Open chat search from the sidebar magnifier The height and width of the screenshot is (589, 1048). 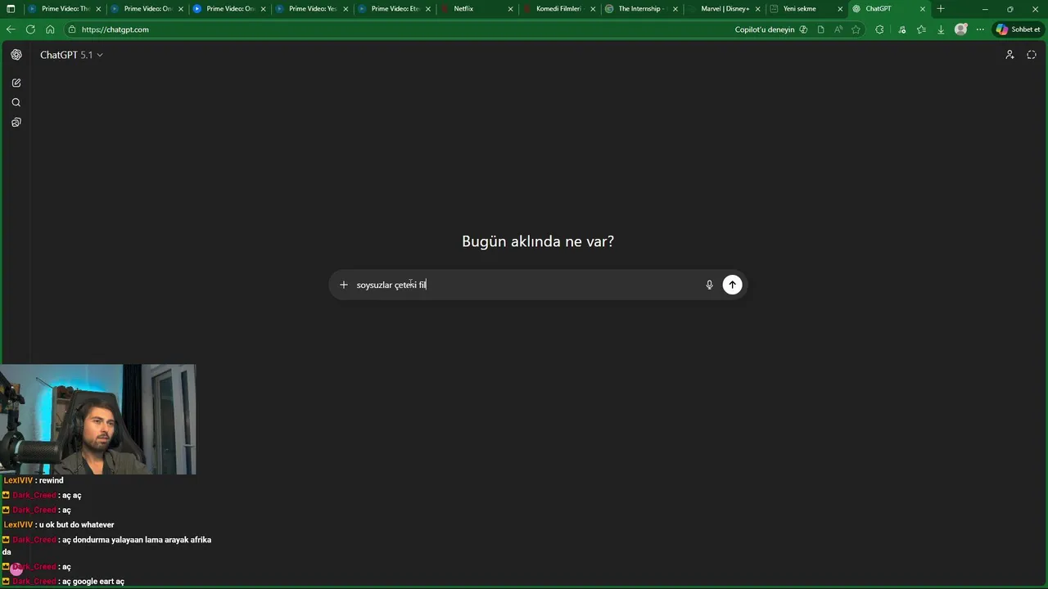[16, 102]
